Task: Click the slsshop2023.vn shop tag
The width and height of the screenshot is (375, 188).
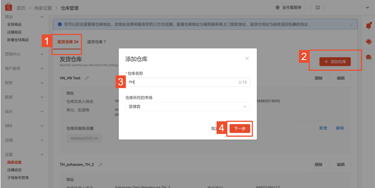Action: [x=84, y=138]
